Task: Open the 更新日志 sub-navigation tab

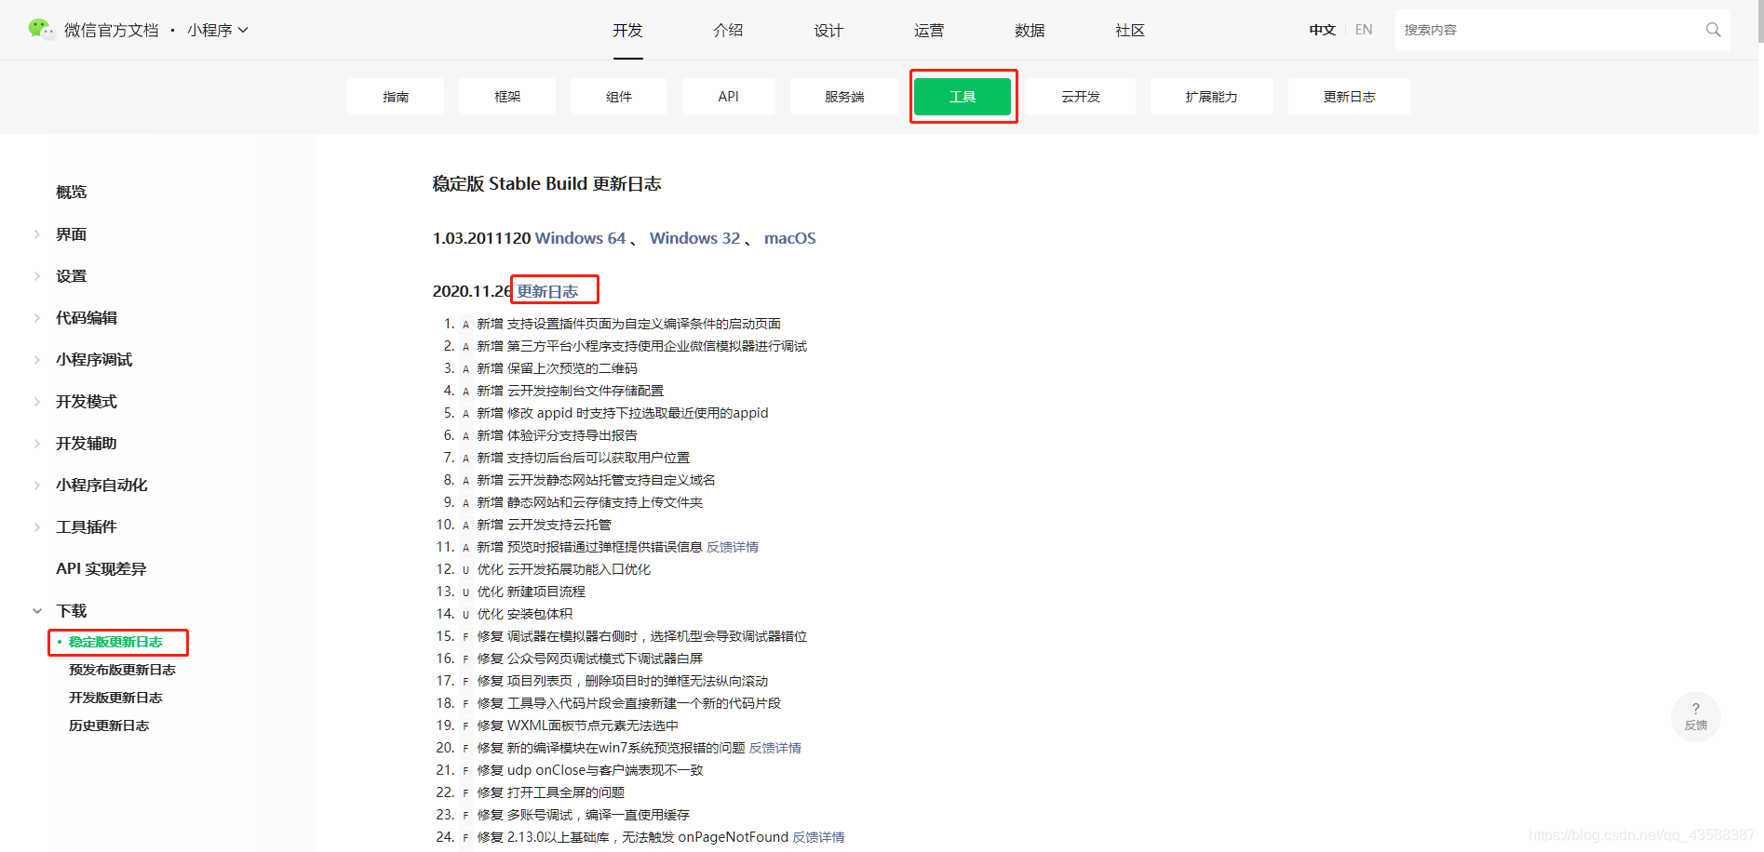Action: 1350,97
